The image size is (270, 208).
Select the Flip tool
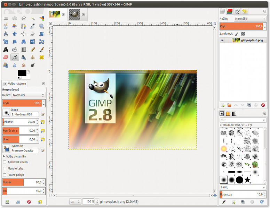pos(33,42)
